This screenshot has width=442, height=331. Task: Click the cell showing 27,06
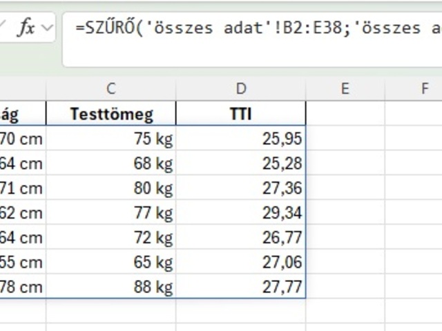pos(241,262)
